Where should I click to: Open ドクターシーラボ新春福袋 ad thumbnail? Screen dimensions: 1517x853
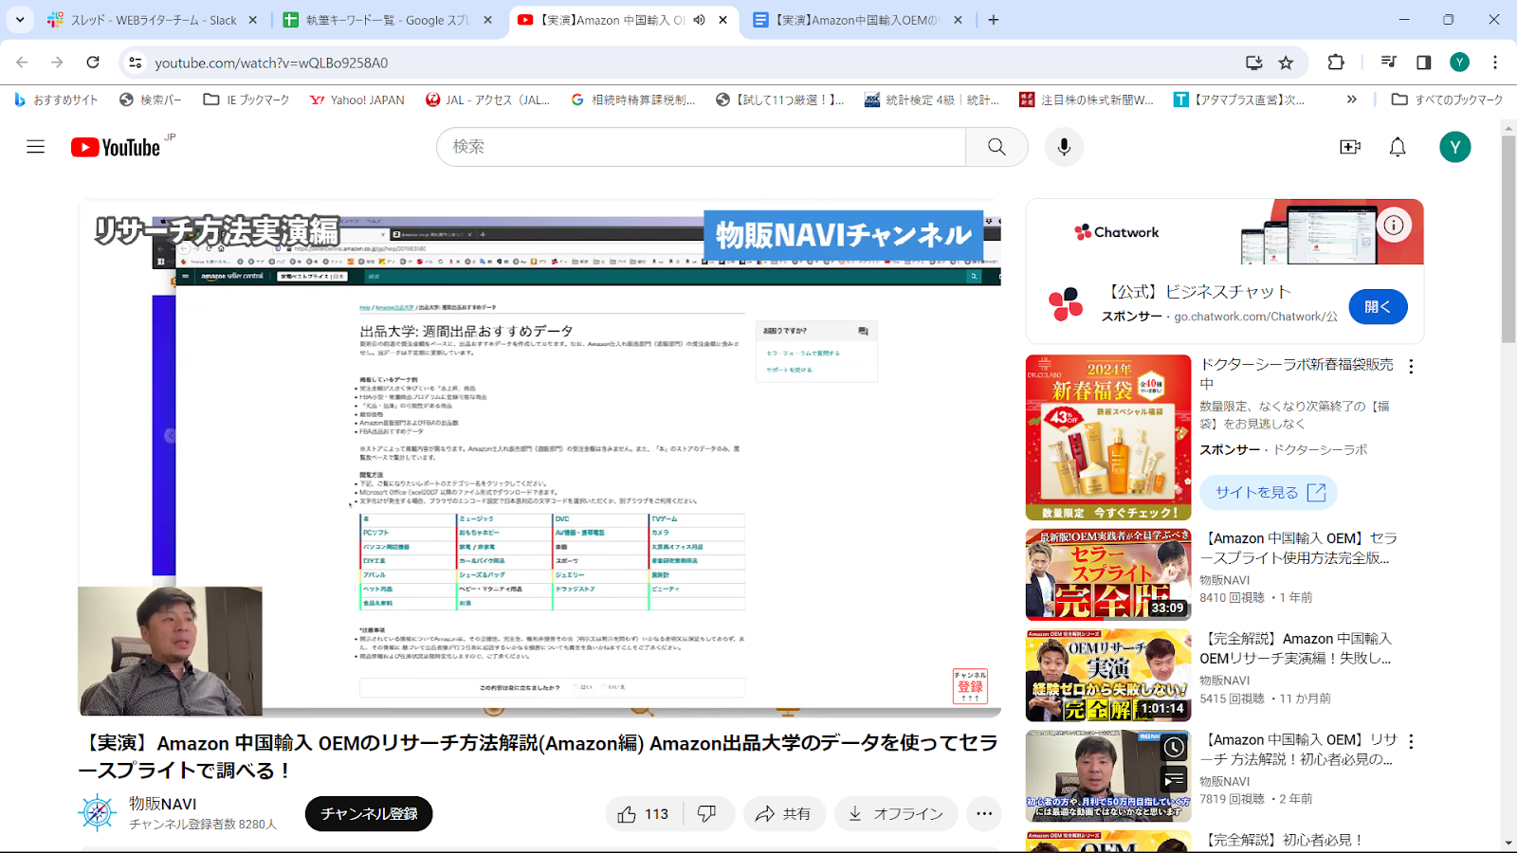click(1108, 438)
